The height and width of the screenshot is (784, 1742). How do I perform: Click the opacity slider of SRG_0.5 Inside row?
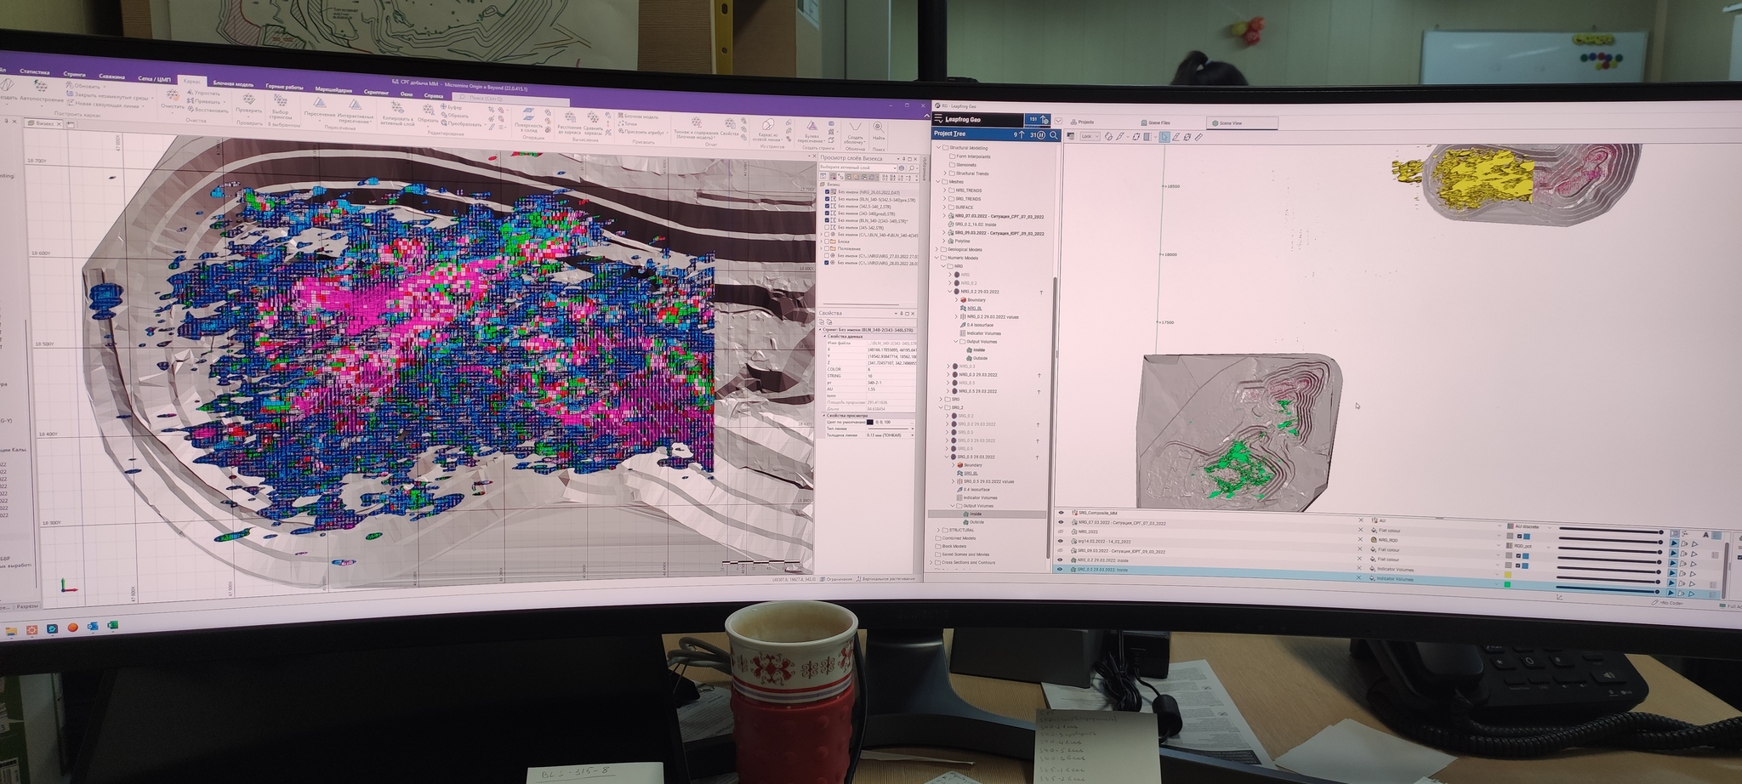[x=1608, y=590]
